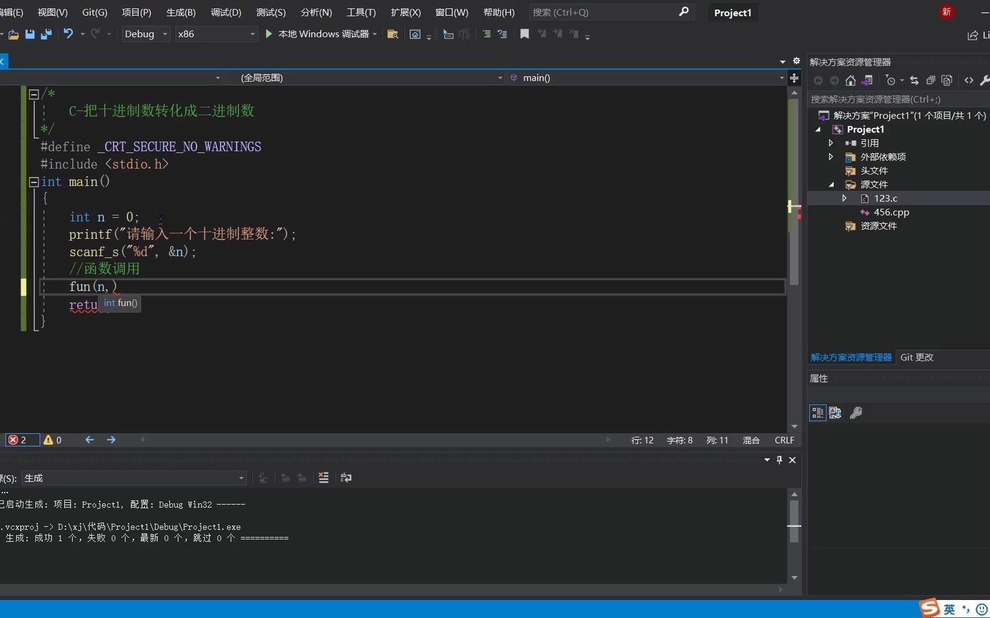Save the current file with disk icon
This screenshot has height=618, width=990.
coord(29,34)
